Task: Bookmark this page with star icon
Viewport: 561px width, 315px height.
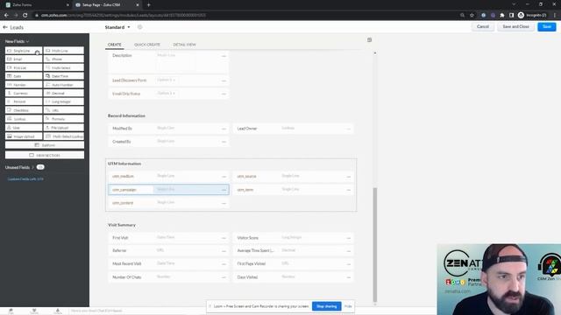Action: (x=472, y=15)
